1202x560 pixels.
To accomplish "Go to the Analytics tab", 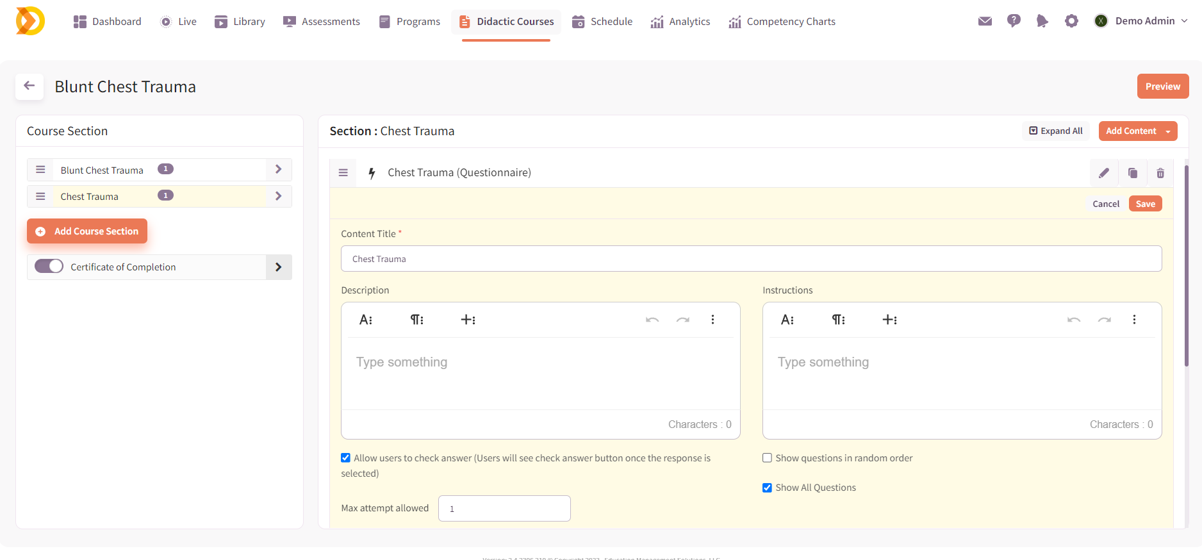I will tap(680, 22).
